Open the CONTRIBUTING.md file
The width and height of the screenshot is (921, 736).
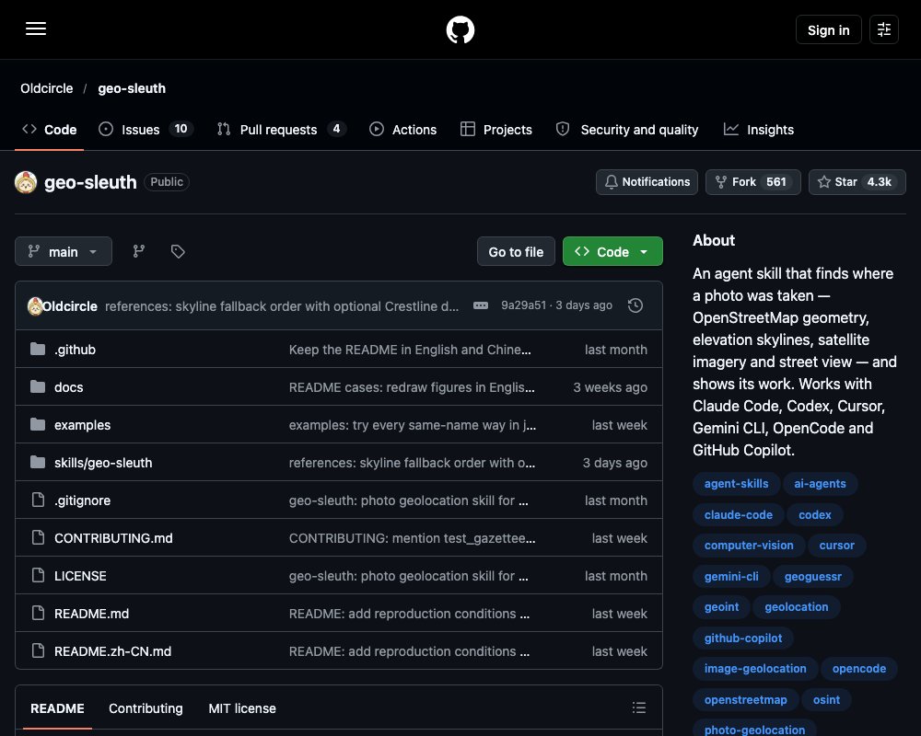pyautogui.click(x=113, y=537)
